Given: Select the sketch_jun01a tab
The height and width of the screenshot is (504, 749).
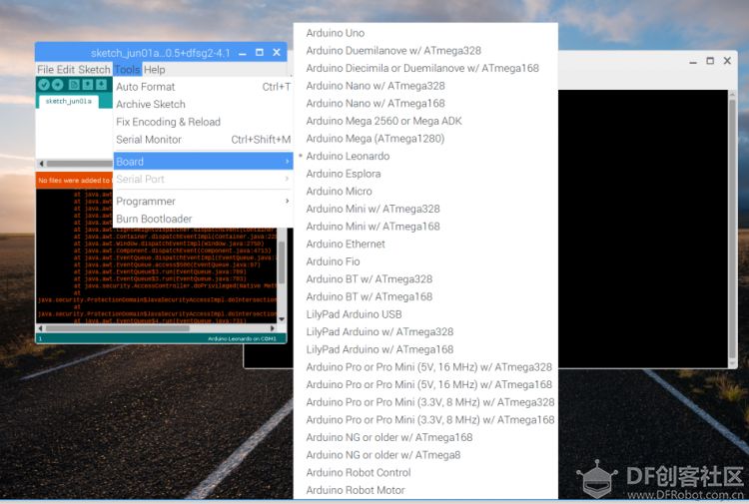Looking at the screenshot, I should pos(68,101).
